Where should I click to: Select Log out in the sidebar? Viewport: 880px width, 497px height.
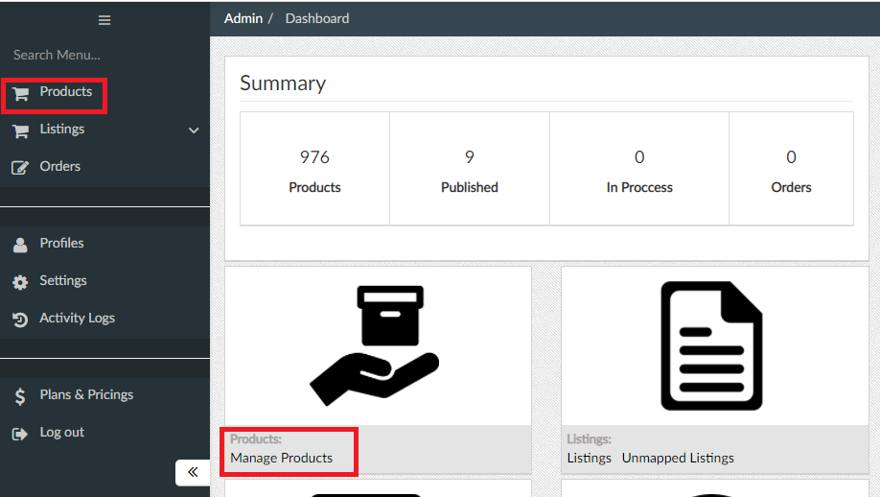[x=61, y=433]
